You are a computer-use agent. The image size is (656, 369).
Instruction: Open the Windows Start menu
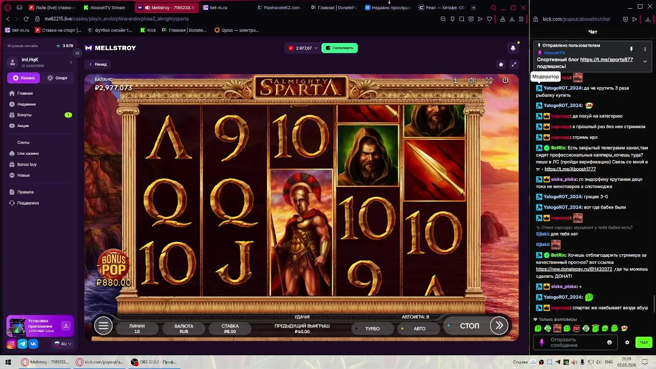click(8, 362)
